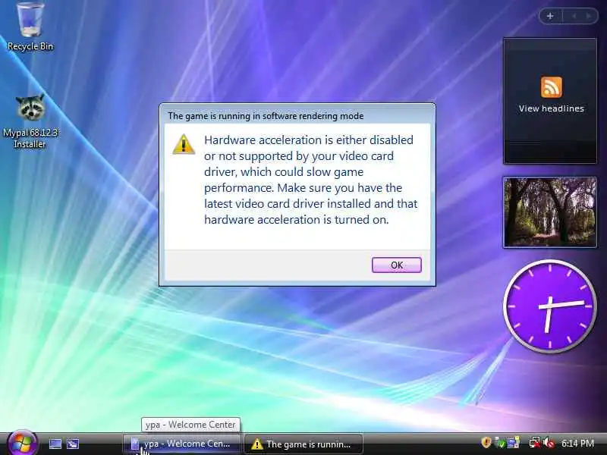Click the 'ypa - Welcome Center' tooltip

pos(190,425)
